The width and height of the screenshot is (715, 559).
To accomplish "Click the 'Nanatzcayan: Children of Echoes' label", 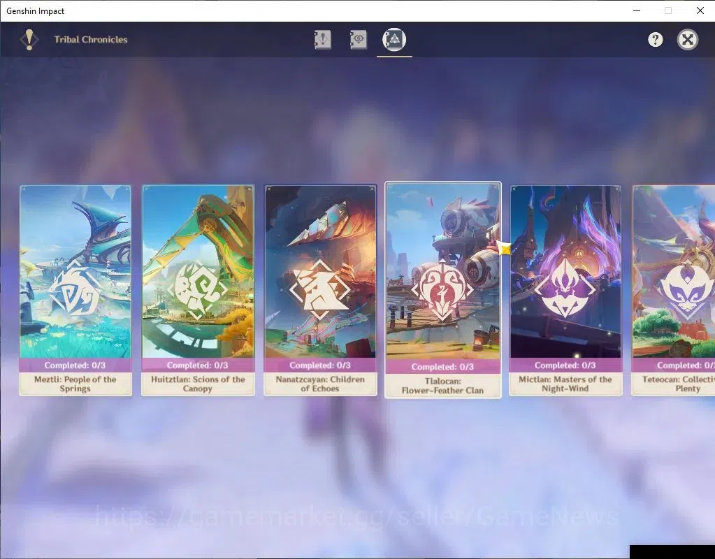I will [320, 384].
